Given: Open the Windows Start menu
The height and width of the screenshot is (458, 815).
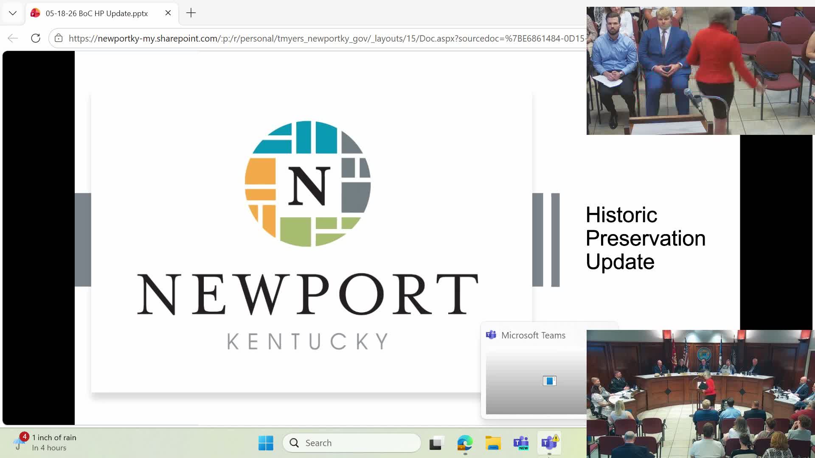Looking at the screenshot, I should tap(266, 443).
